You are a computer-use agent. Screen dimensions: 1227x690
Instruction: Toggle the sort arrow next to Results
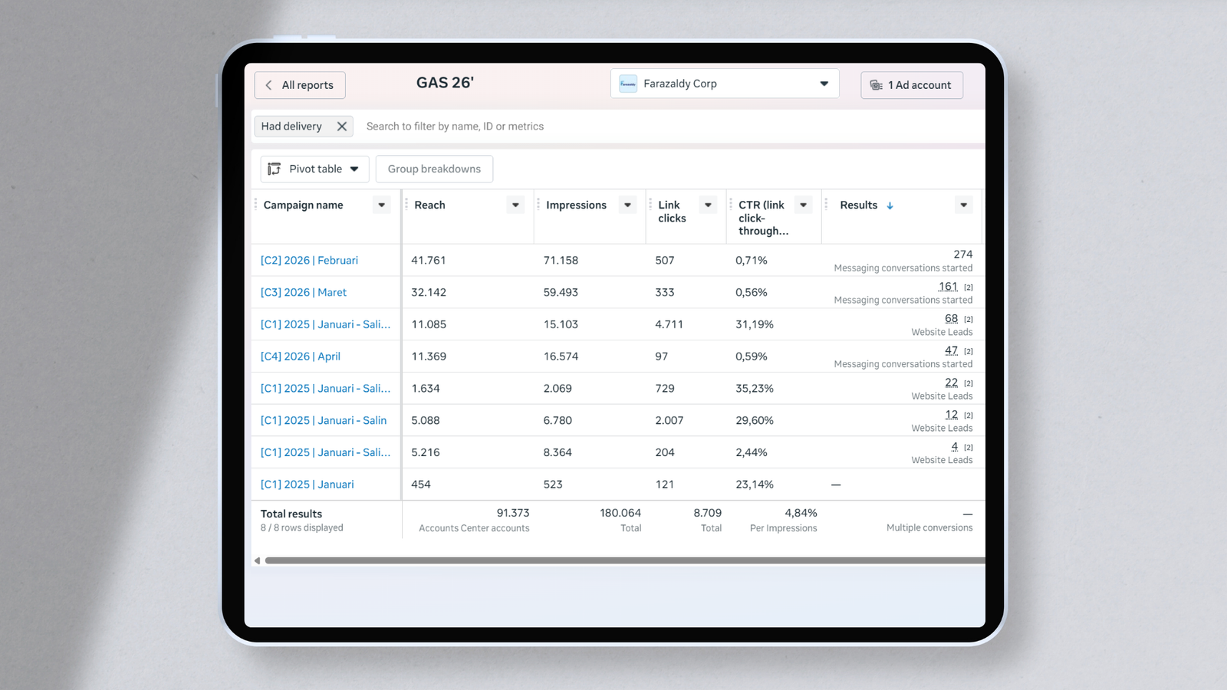pyautogui.click(x=890, y=205)
